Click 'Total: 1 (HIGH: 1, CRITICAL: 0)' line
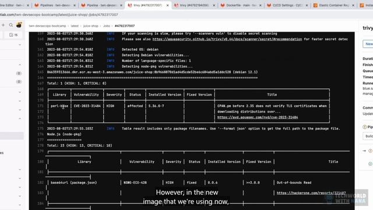The height and width of the screenshot is (210, 373). 76,83
